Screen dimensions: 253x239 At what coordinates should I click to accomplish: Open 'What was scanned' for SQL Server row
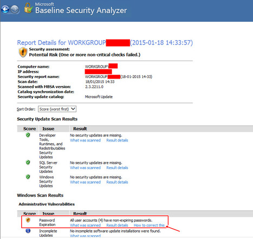(85, 167)
